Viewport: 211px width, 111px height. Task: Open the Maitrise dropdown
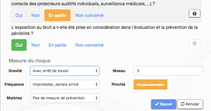click(x=65, y=98)
